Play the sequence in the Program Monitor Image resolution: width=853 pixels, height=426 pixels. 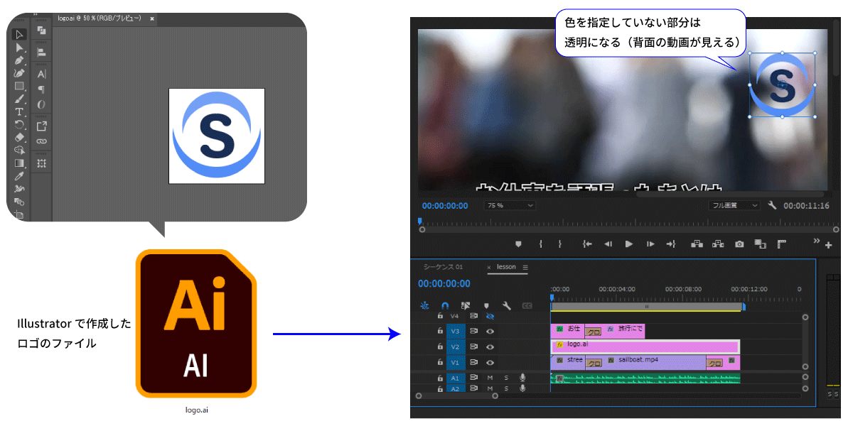tap(629, 244)
